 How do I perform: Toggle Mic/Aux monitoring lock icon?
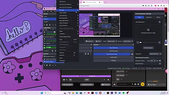pos(44,34)
